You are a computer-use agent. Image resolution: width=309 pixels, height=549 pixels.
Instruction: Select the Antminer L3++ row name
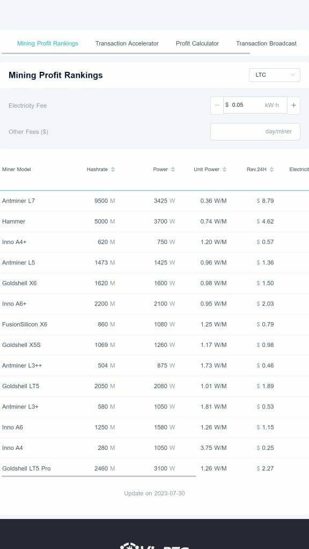22,366
